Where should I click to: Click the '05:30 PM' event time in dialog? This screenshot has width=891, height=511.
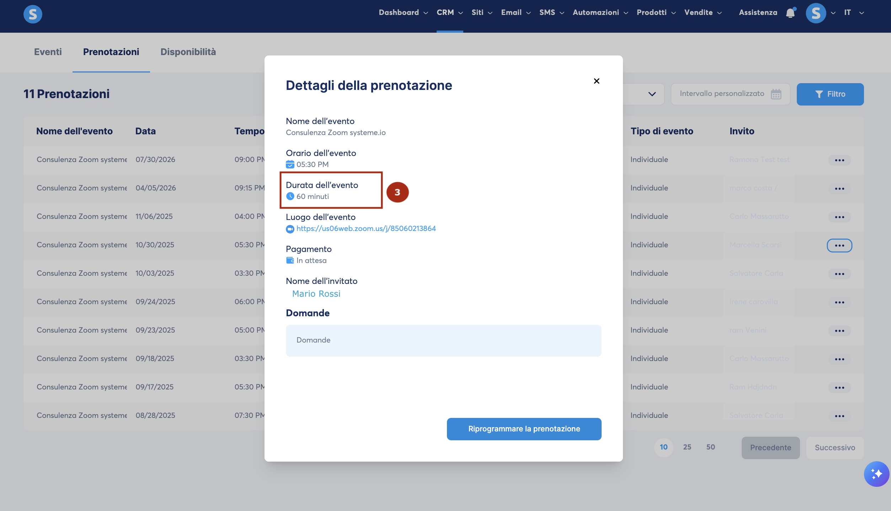tap(313, 165)
